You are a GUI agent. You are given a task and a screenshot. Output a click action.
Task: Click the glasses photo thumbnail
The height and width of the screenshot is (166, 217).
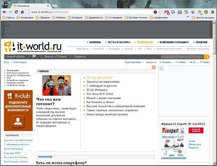coord(56,85)
